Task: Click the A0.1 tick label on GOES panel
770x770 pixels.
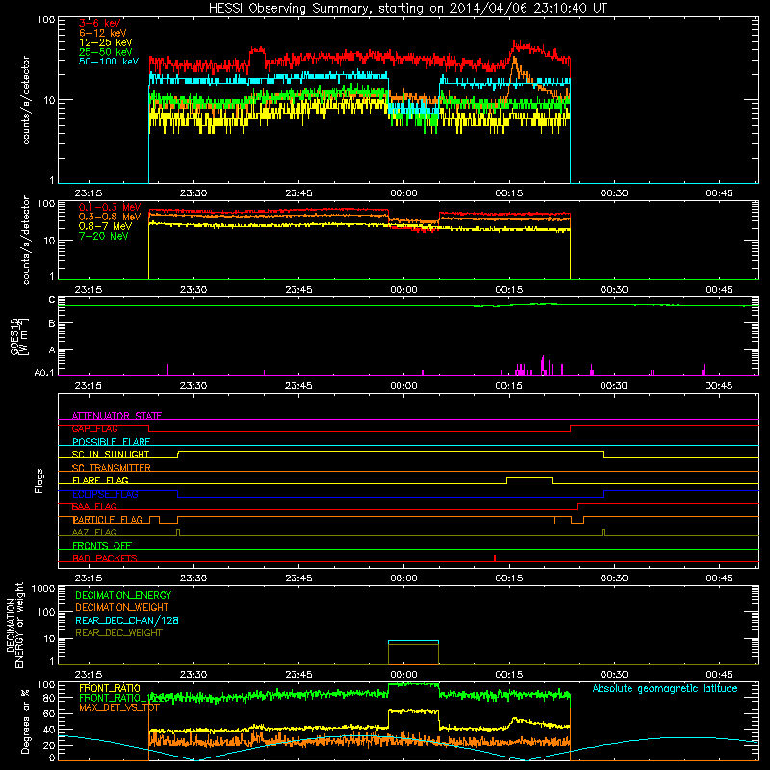Action: (44, 372)
